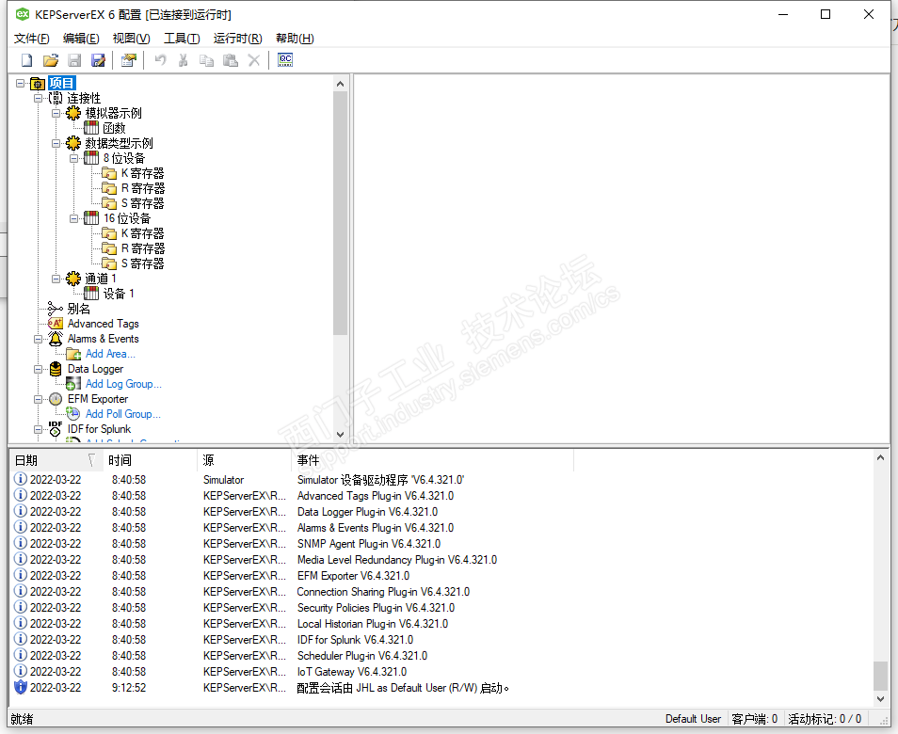Click the 项目 project root icon

38,84
